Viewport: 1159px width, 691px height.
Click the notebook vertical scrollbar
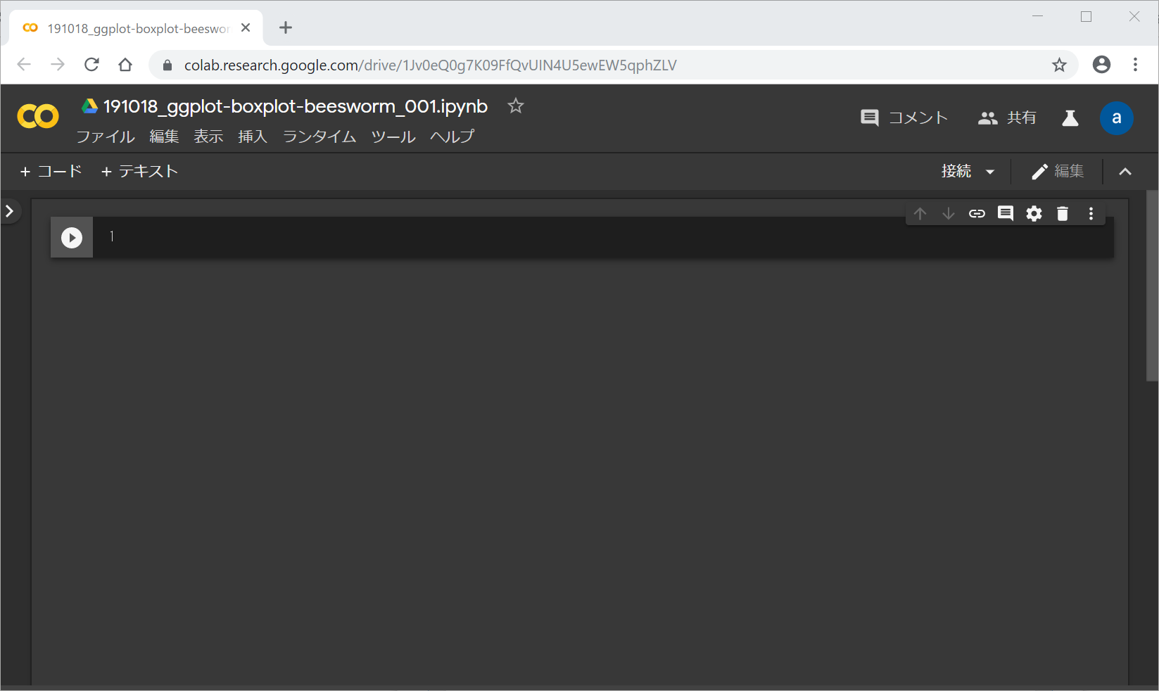pos(1152,286)
